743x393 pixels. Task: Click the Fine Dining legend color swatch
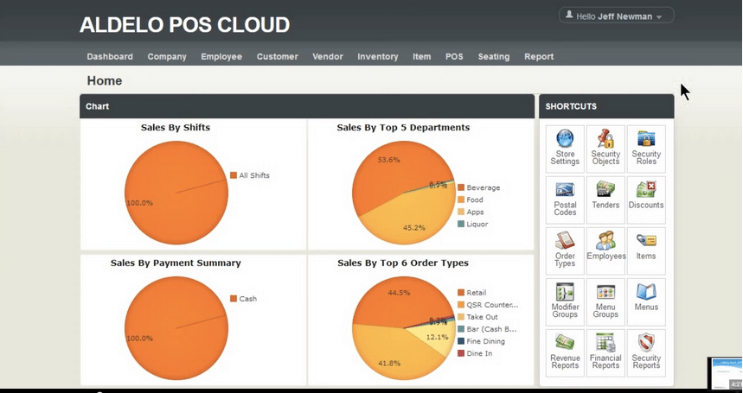(461, 341)
